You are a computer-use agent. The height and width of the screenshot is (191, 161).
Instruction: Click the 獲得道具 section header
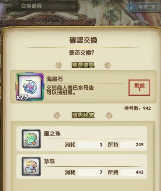(x=83, y=65)
